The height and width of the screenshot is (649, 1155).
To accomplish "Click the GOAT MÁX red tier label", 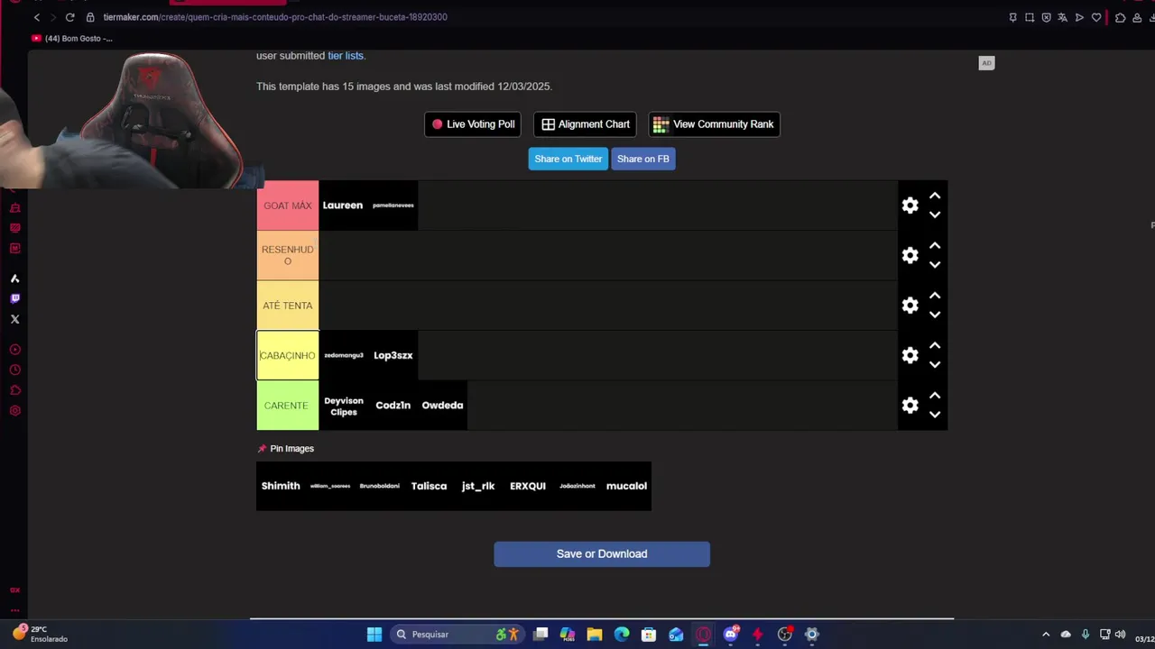I will click(288, 206).
